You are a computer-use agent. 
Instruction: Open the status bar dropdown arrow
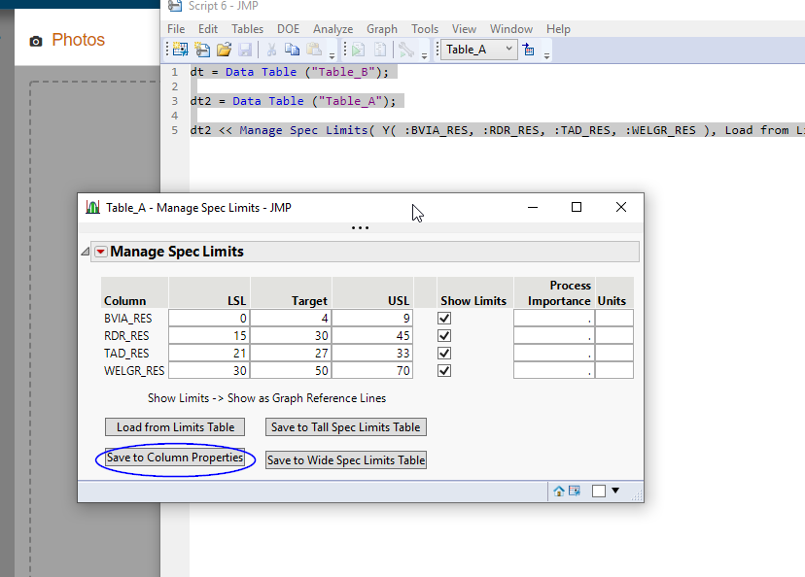coord(615,491)
